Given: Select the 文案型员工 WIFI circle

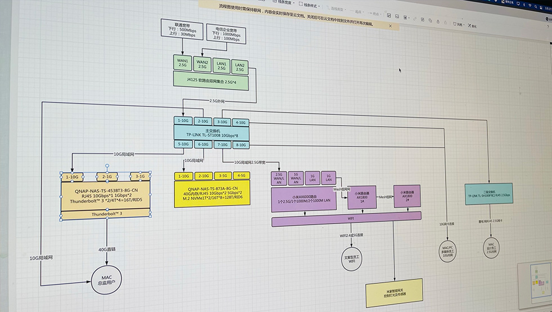Looking at the screenshot, I should 352,259.
